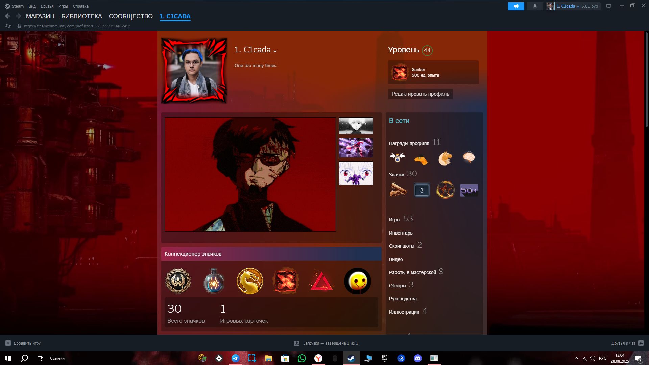Open the Инвентарь link
The image size is (649, 365).
401,233
